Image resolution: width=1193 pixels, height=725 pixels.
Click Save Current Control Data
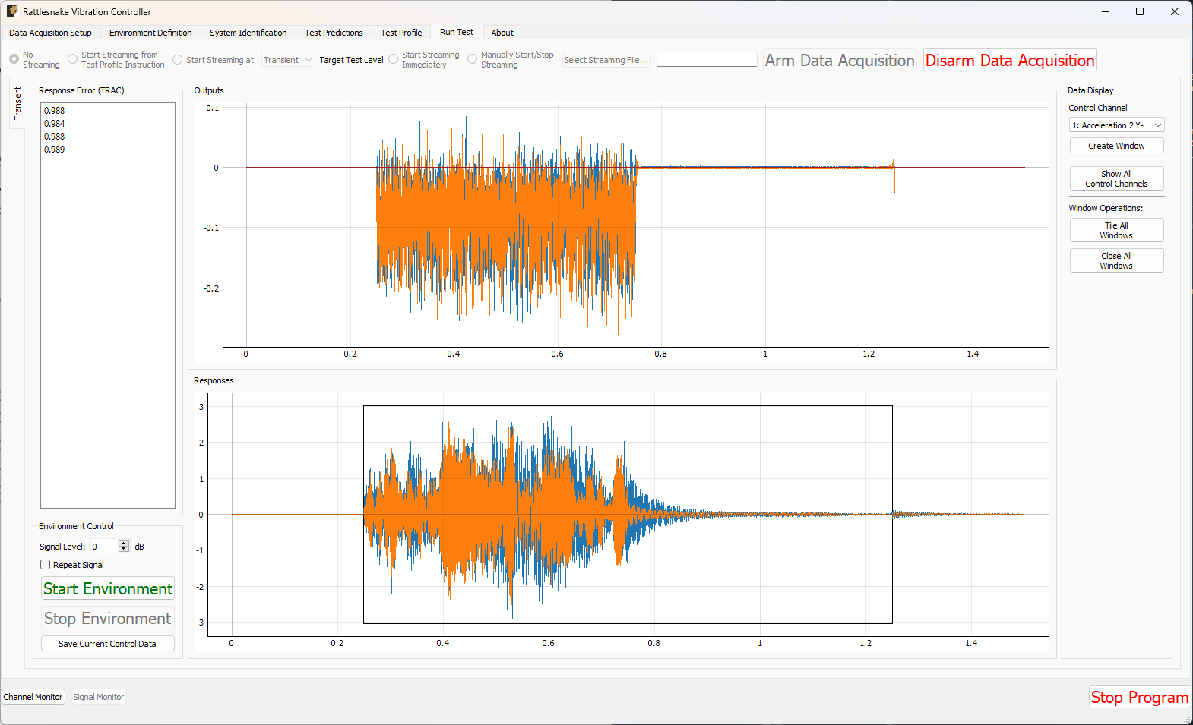coord(108,644)
